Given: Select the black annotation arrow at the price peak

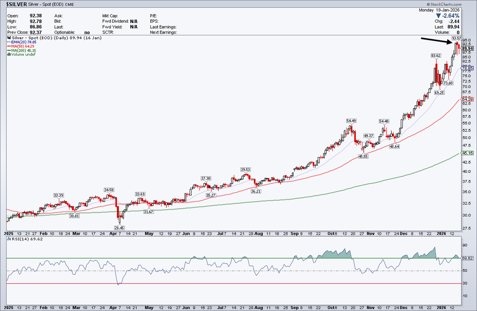Looking at the screenshot, I should pos(437,40).
